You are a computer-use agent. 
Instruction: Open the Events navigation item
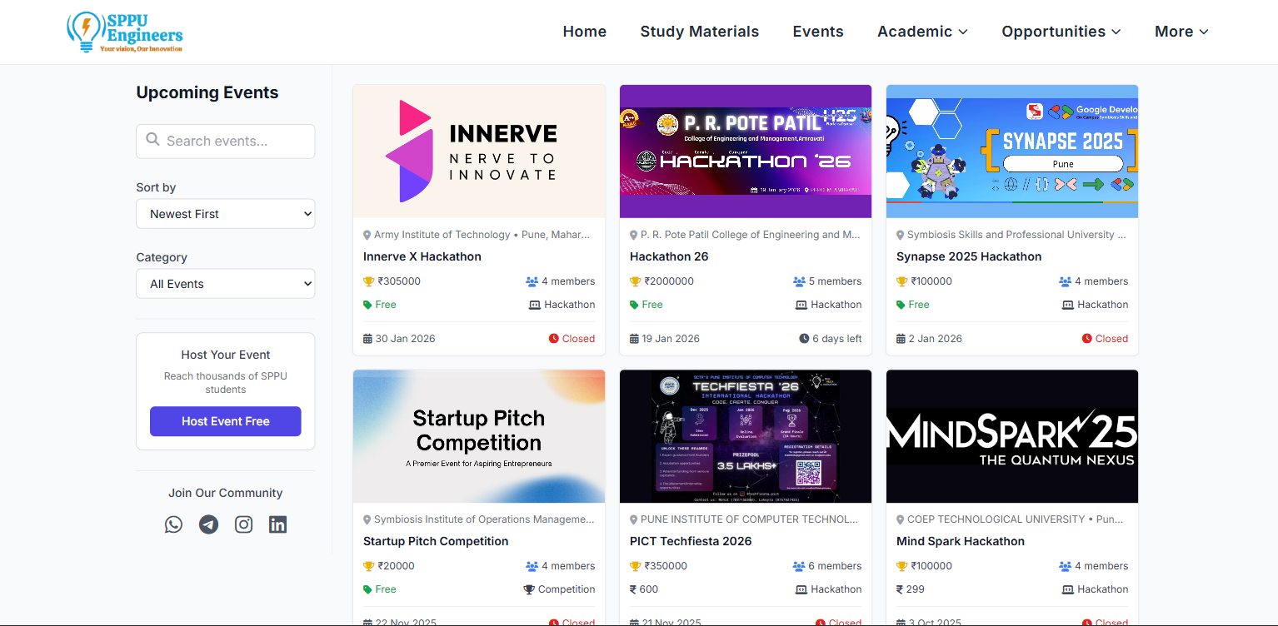click(817, 32)
